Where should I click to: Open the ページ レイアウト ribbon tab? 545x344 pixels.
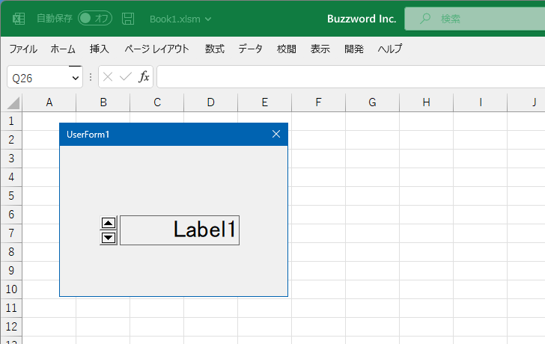click(156, 49)
